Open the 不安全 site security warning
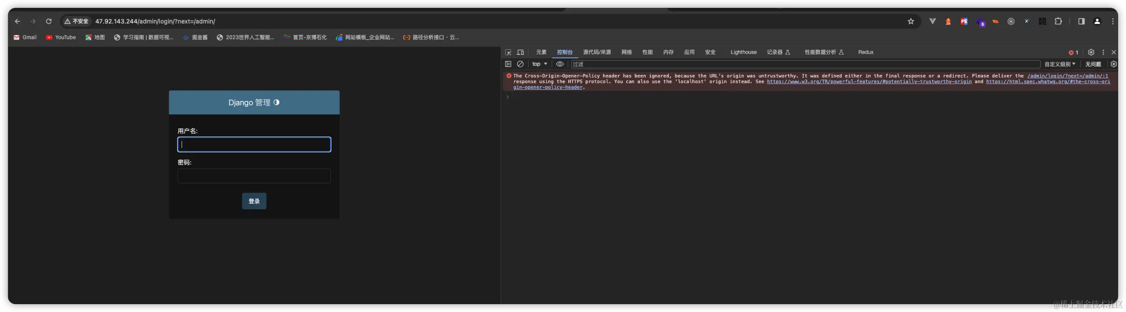Screen dimensions: 1126x312 tap(77, 21)
